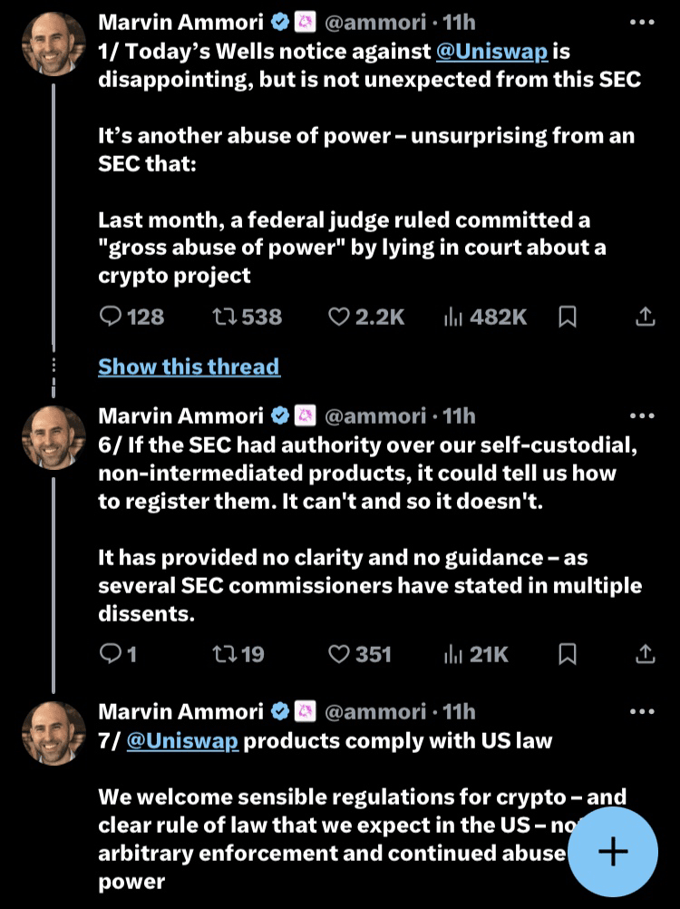Show this thread
680x909 pixels.
[x=189, y=367]
